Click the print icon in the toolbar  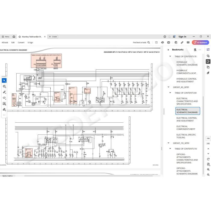coord(168,43)
